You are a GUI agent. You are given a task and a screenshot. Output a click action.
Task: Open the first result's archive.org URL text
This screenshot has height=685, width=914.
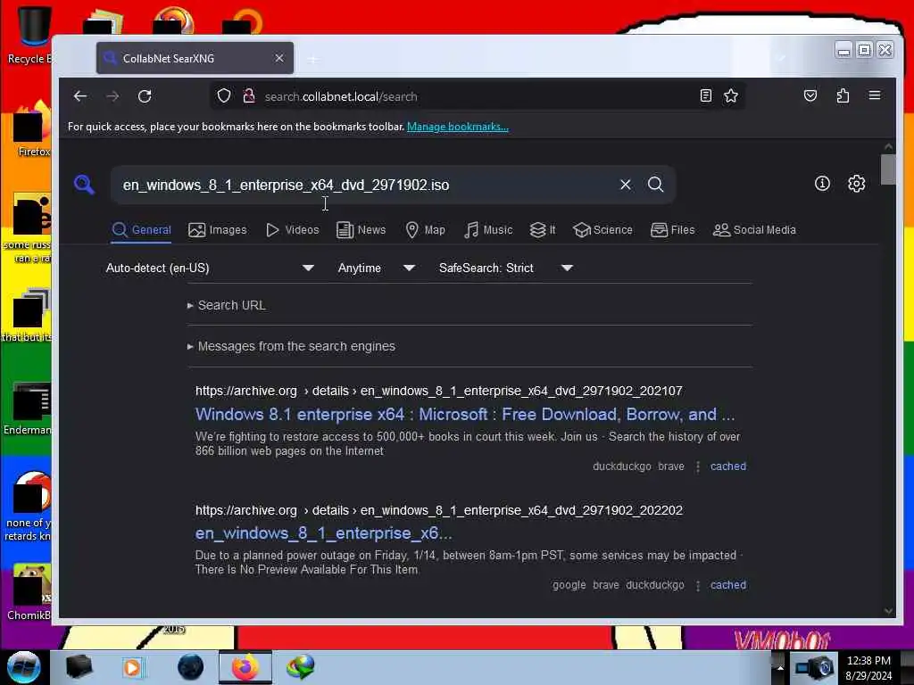tap(438, 391)
